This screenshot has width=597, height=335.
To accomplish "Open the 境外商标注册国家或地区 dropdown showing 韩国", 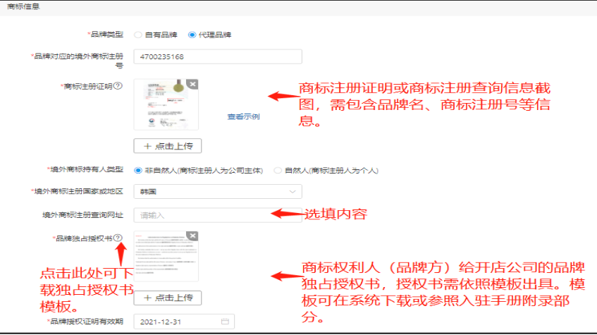I will point(211,191).
